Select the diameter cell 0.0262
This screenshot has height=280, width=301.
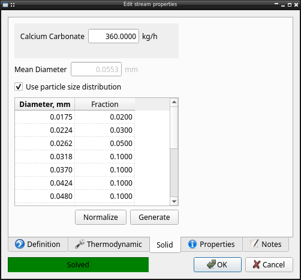tap(45, 144)
